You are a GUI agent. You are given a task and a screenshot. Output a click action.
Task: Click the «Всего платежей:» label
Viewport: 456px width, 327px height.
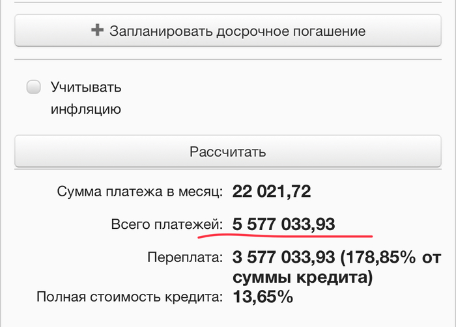pyautogui.click(x=167, y=225)
